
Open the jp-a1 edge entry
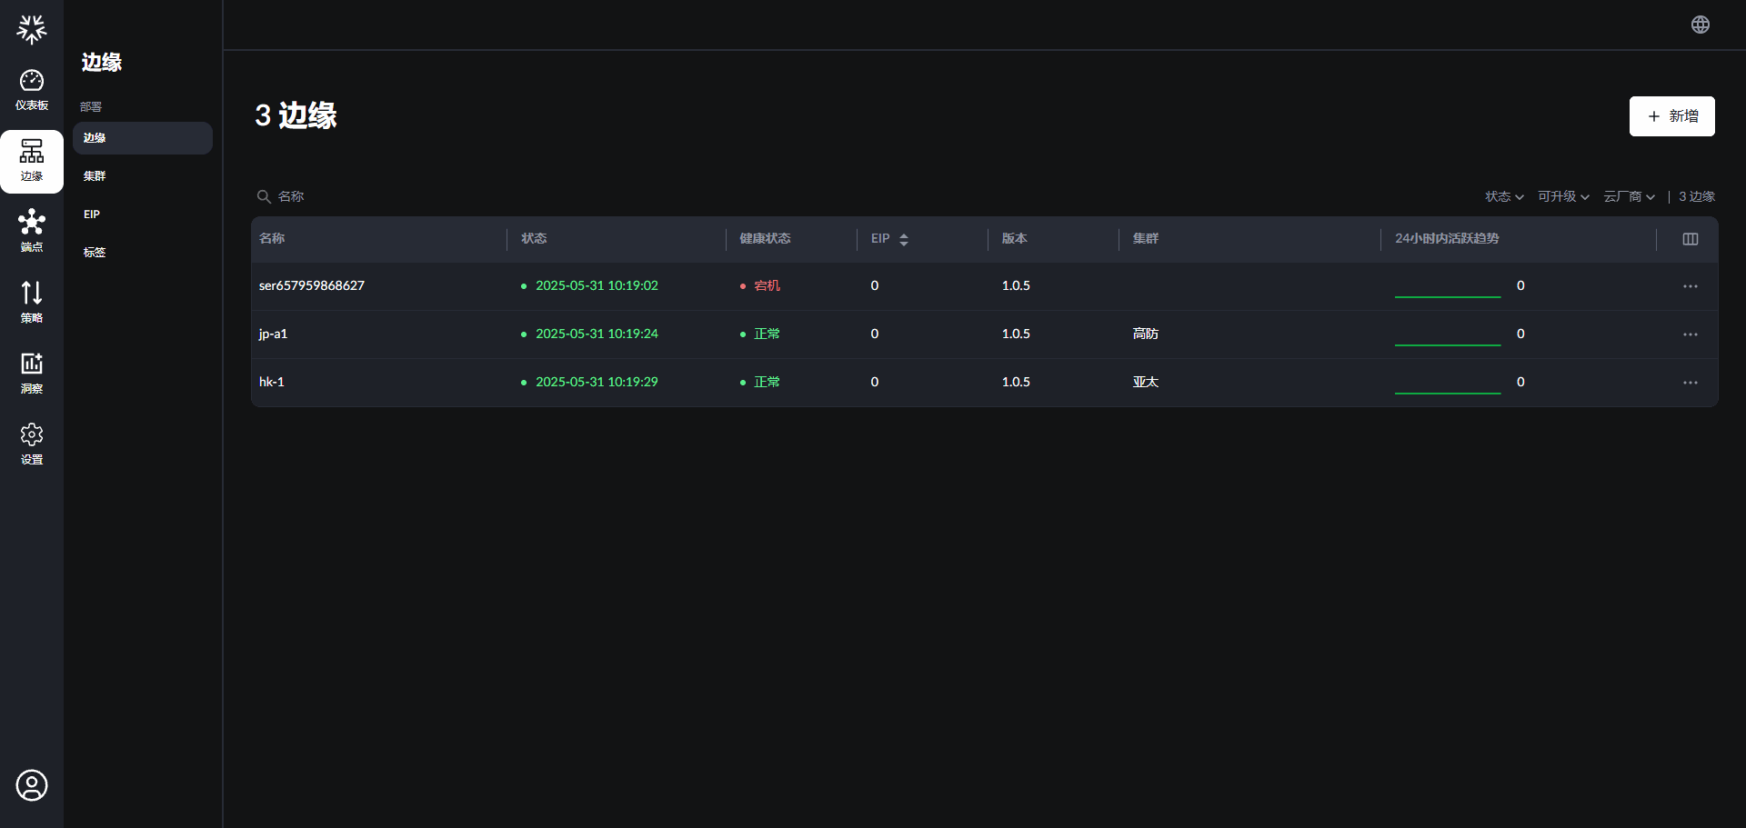273,334
